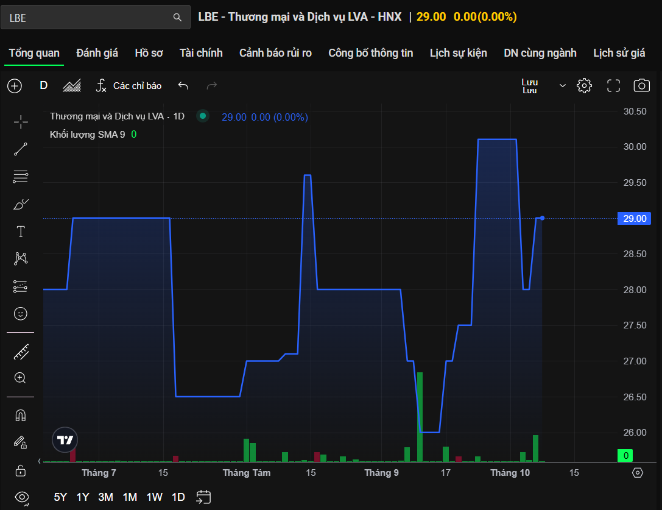This screenshot has width=662, height=510.
Task: Expand the Lưu save layout dropdown
Action: point(562,86)
